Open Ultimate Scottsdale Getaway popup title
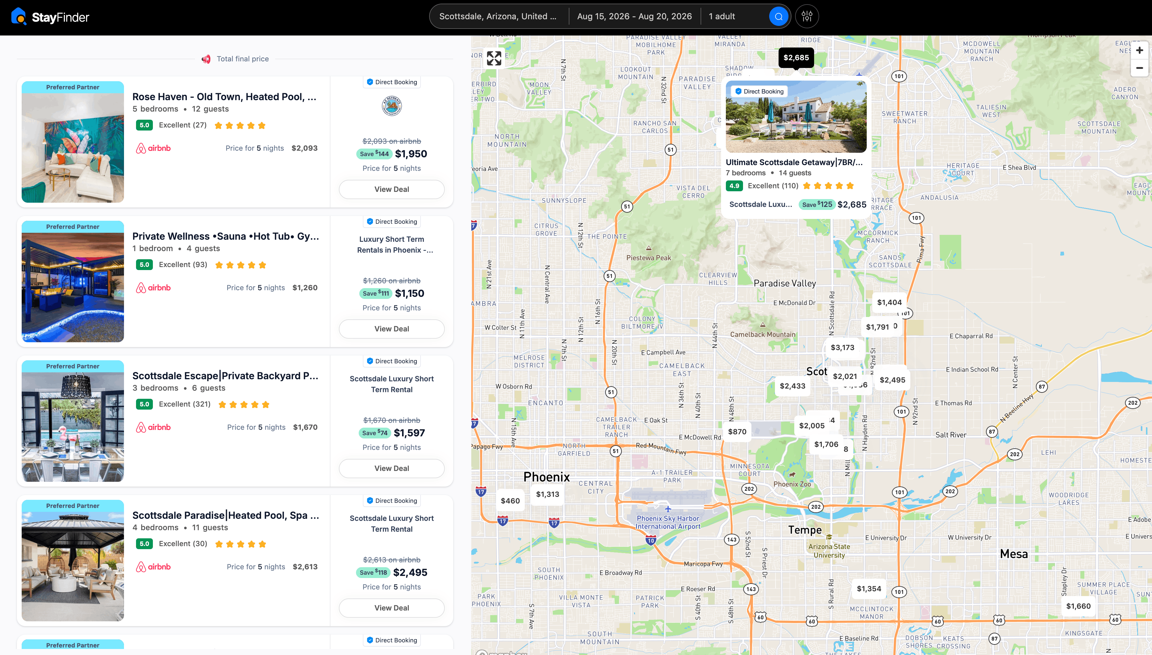The width and height of the screenshot is (1152, 655). pyautogui.click(x=794, y=162)
